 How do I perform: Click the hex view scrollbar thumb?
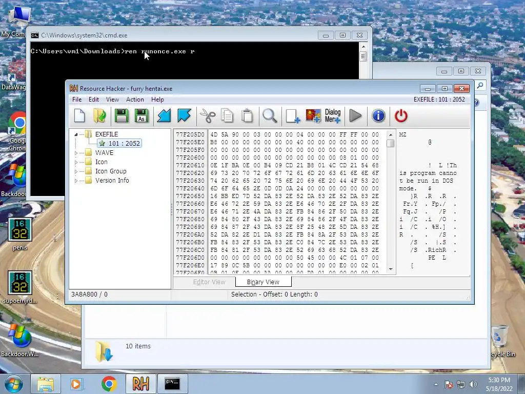coord(390,144)
